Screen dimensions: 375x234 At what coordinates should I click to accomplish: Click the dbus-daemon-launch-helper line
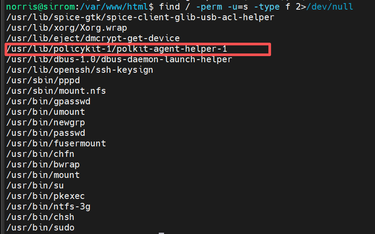[x=119, y=59]
